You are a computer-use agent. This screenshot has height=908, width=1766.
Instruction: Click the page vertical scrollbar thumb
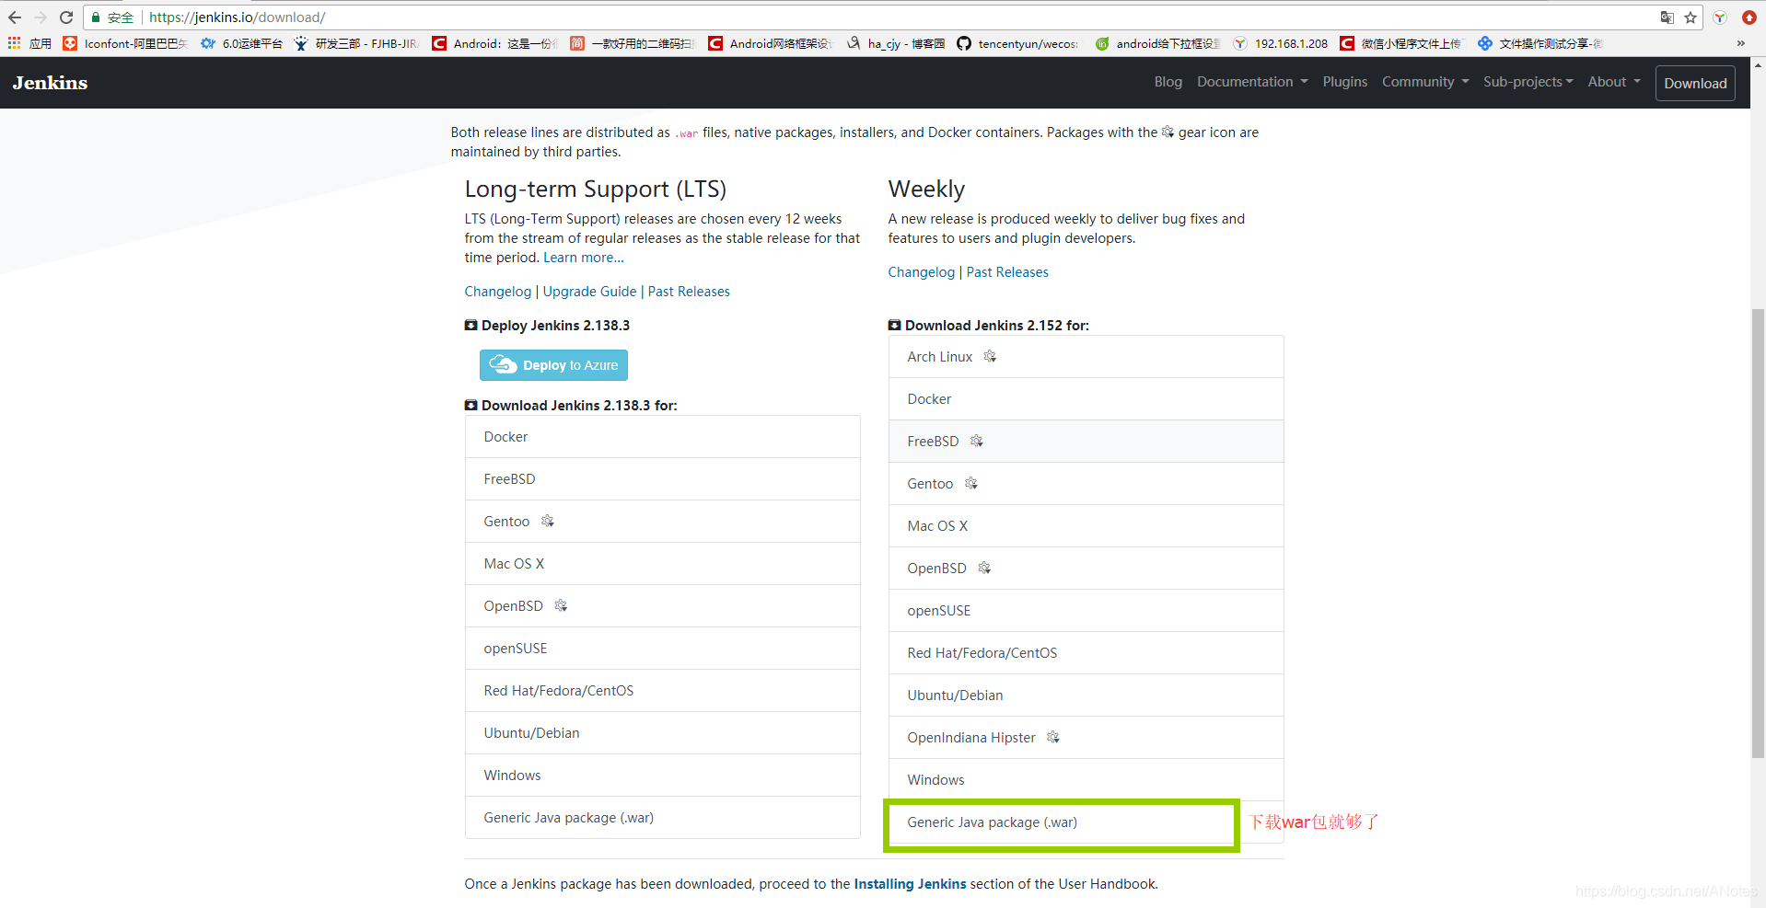(1758, 534)
